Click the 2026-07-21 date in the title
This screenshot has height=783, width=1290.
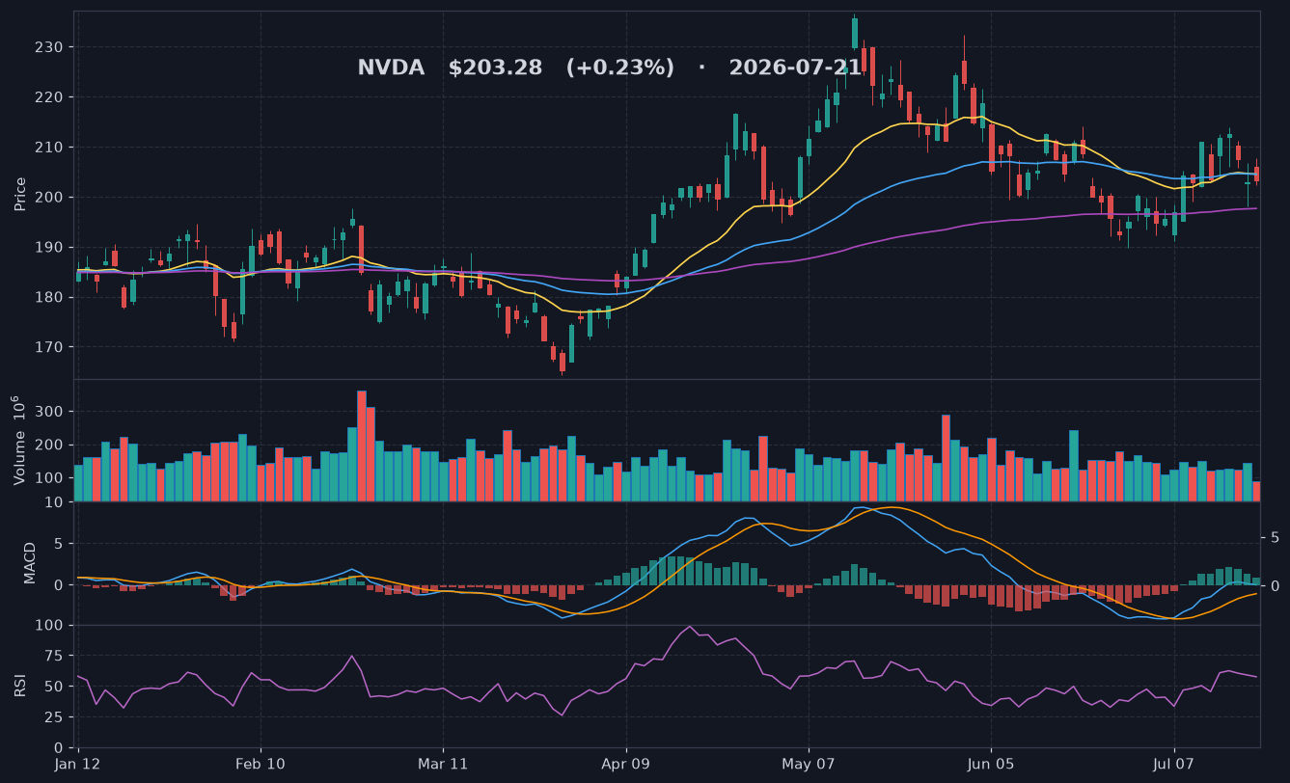(x=795, y=68)
